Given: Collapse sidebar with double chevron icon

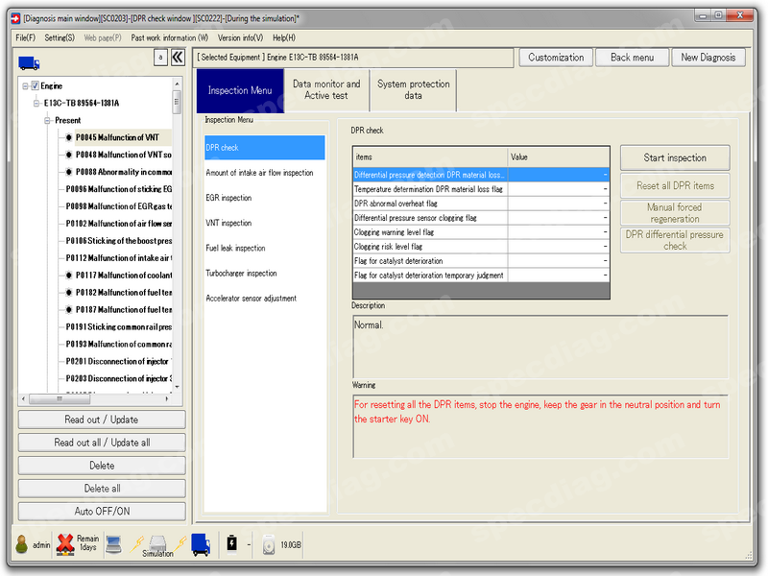Looking at the screenshot, I should (x=178, y=58).
